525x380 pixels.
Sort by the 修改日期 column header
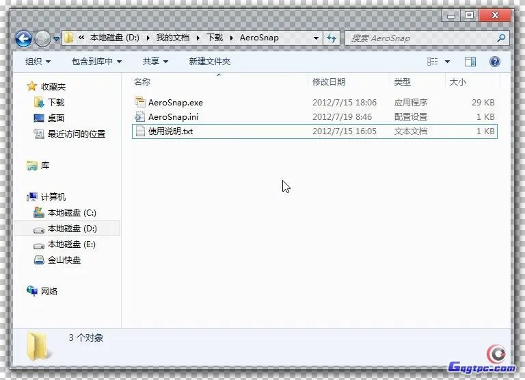328,82
